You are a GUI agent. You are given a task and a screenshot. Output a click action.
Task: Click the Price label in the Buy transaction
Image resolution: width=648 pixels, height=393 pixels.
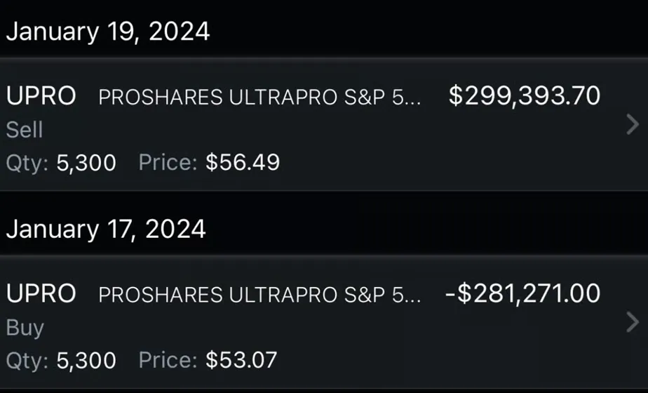168,361
